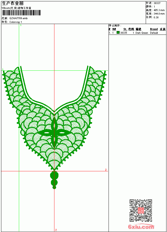Click the N# column header

pos(114,29)
